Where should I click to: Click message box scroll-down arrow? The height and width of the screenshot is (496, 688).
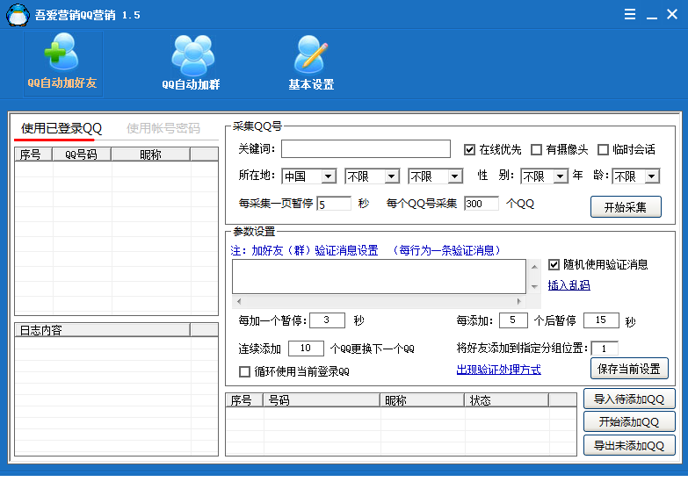coord(534,287)
